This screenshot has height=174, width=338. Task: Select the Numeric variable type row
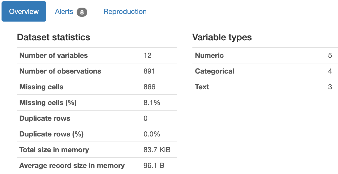265,55
